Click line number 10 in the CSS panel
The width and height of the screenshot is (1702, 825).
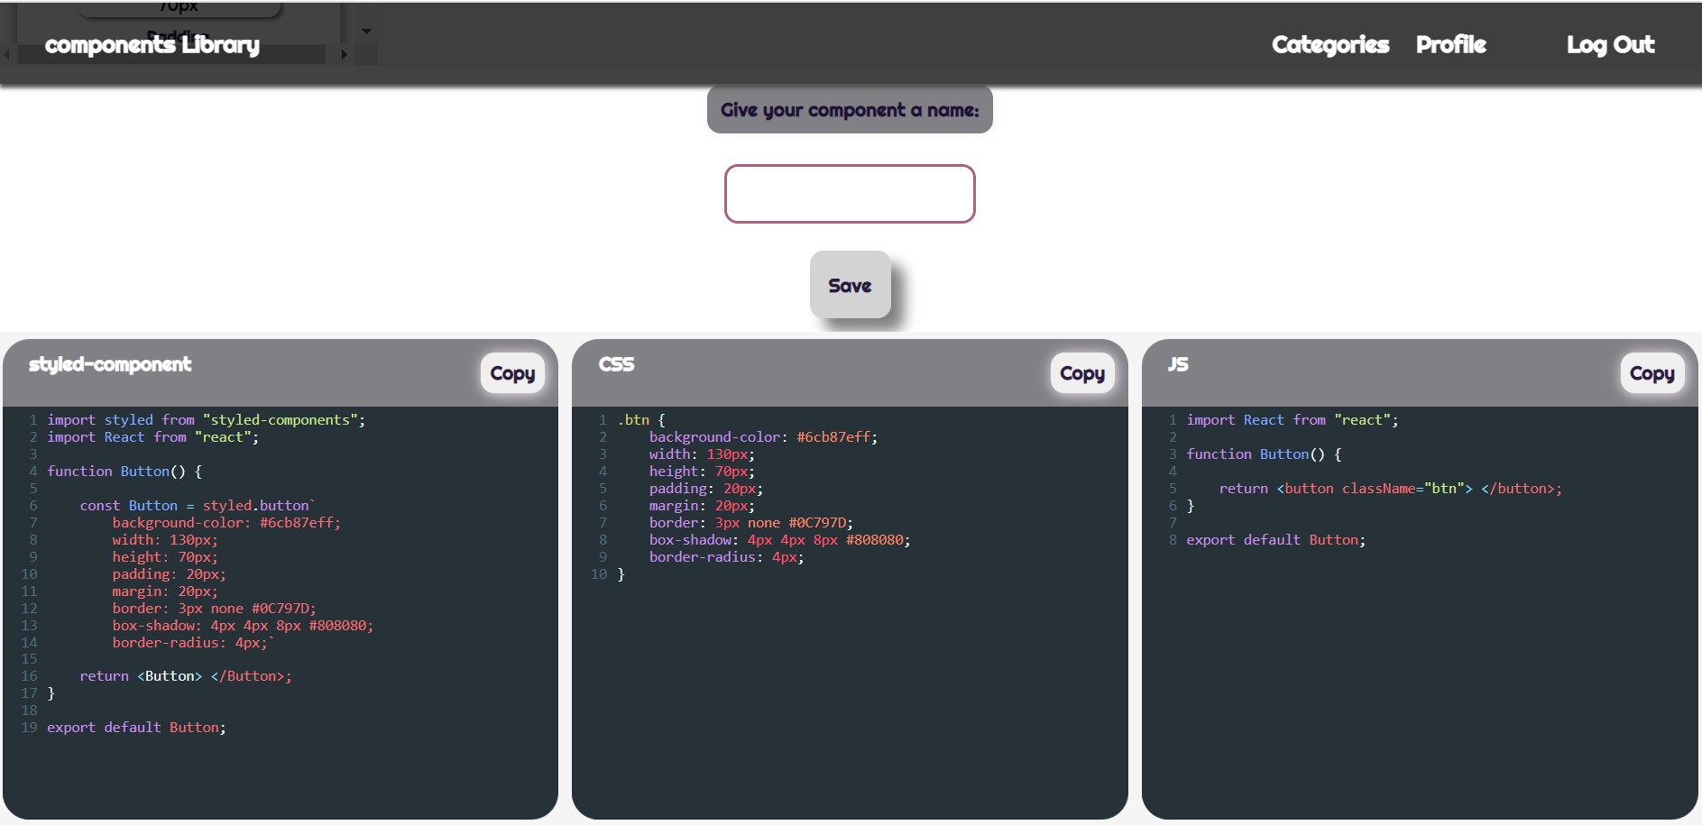pos(599,574)
